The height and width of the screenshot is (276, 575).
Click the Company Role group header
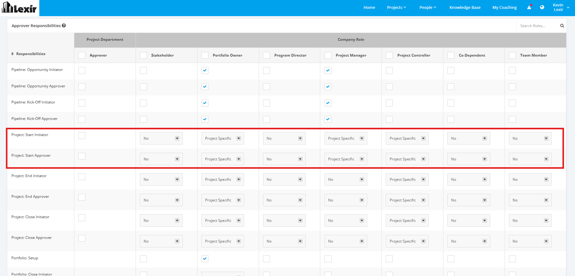coord(351,40)
